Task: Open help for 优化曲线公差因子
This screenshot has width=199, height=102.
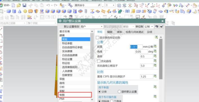Action: [155, 65]
